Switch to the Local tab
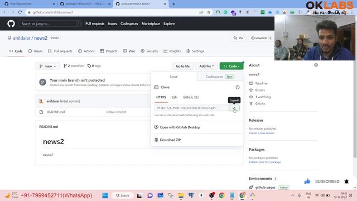Image resolution: width=357 pixels, height=201 pixels. point(173,76)
